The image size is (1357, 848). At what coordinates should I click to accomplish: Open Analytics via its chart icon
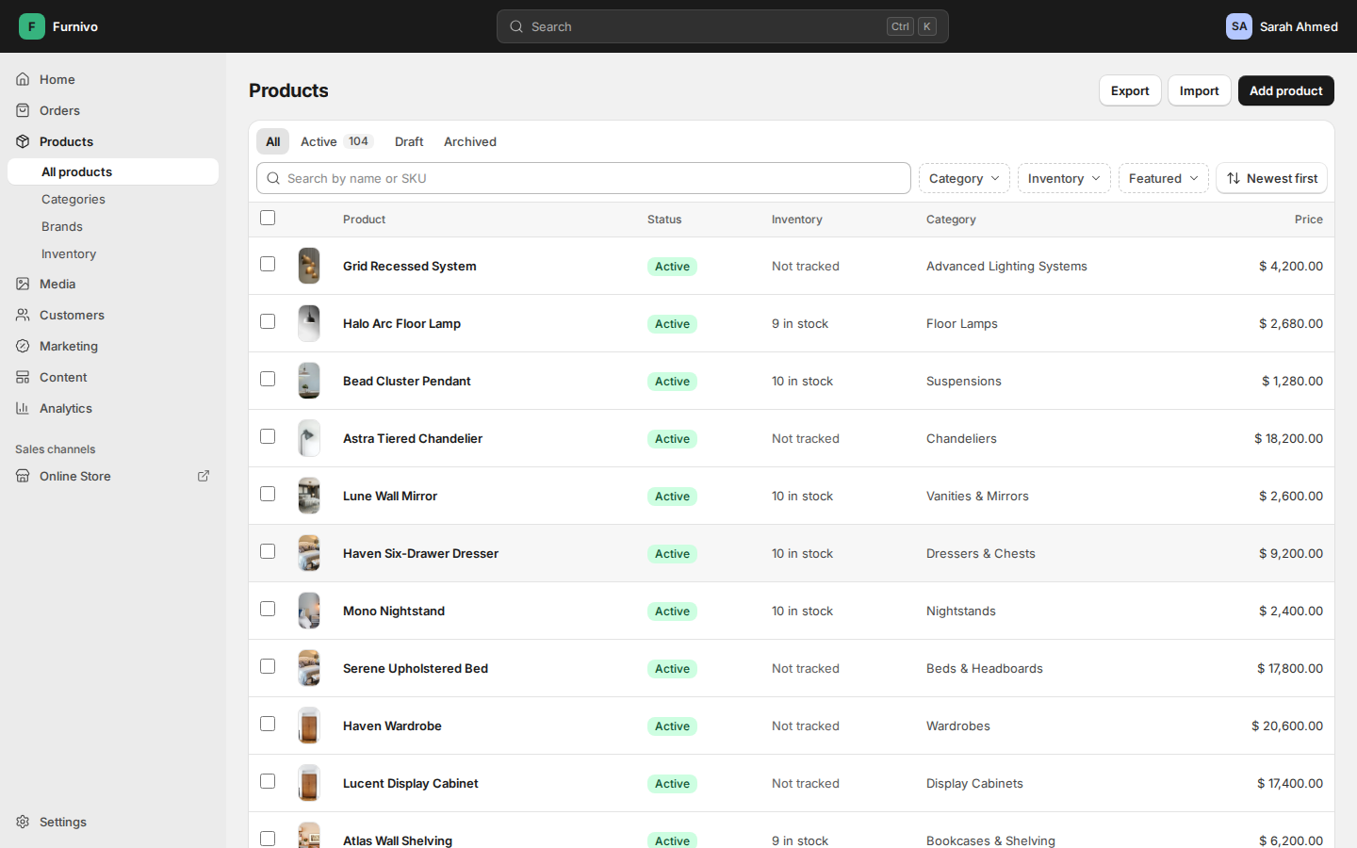pyautogui.click(x=23, y=408)
